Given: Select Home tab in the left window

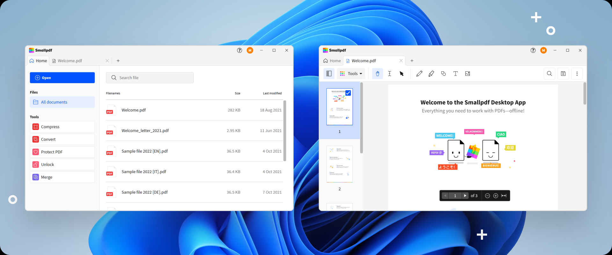Looking at the screenshot, I should tap(38, 61).
